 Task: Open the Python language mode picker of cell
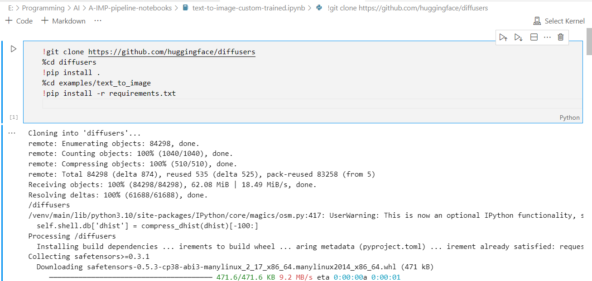pyautogui.click(x=569, y=117)
